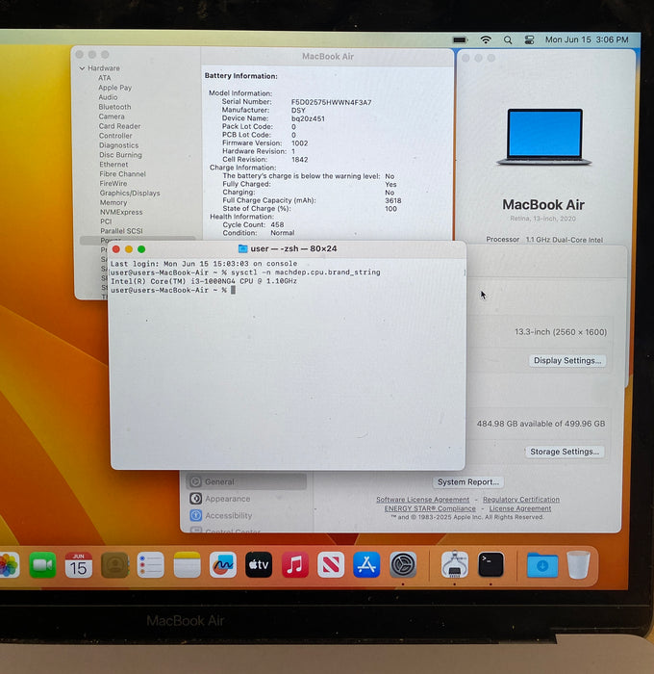654x674 pixels.
Task: Minimize the Terminal window with yellow button
Action: pyautogui.click(x=128, y=248)
